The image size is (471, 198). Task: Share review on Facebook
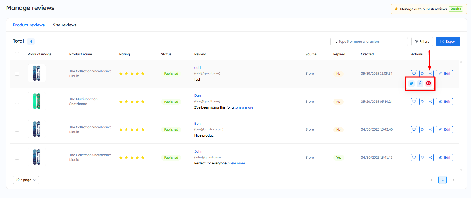(x=420, y=83)
